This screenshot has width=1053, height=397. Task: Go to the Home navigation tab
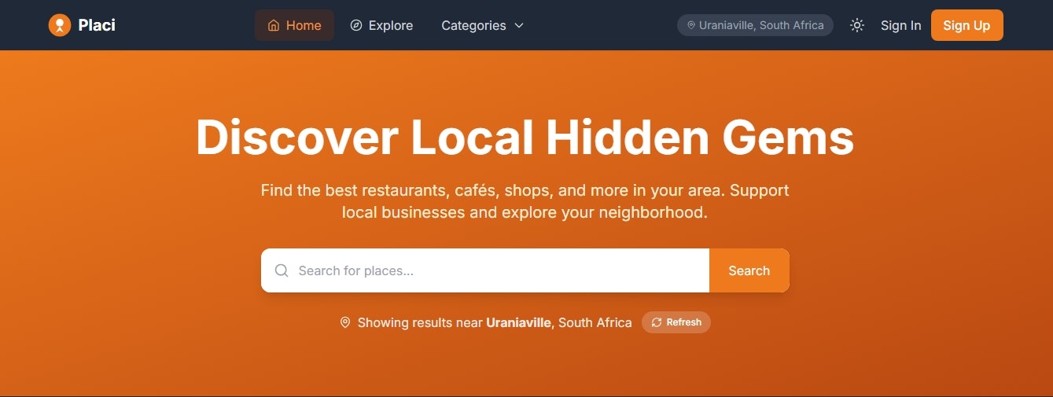click(x=294, y=25)
